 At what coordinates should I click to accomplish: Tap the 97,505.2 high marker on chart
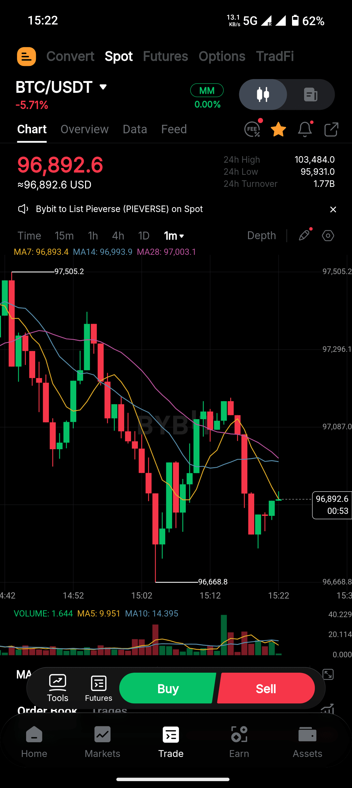[69, 271]
